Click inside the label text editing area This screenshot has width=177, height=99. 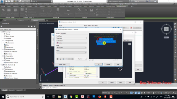(105, 46)
